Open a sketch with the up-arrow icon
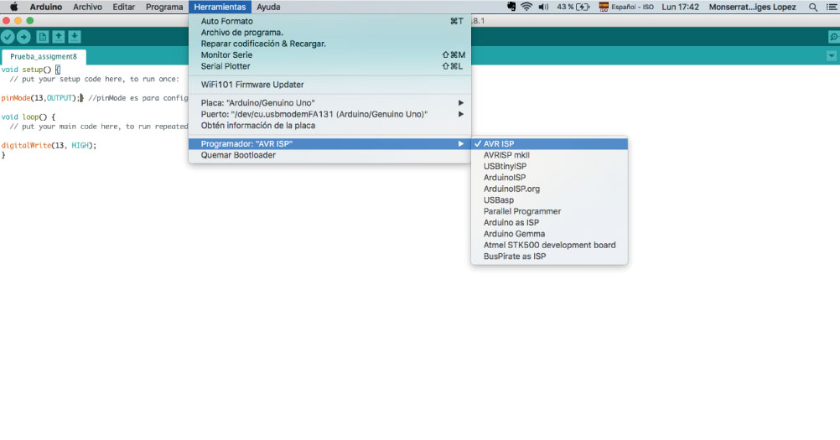Image resolution: width=840 pixels, height=440 pixels. pyautogui.click(x=59, y=36)
